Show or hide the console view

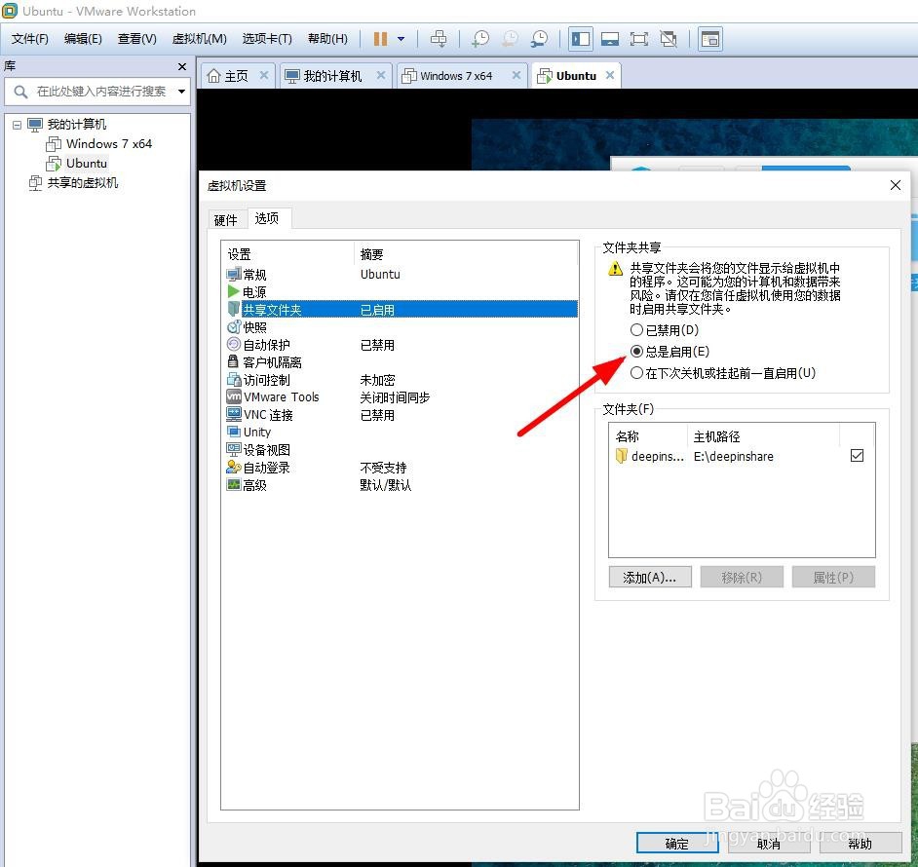point(610,39)
